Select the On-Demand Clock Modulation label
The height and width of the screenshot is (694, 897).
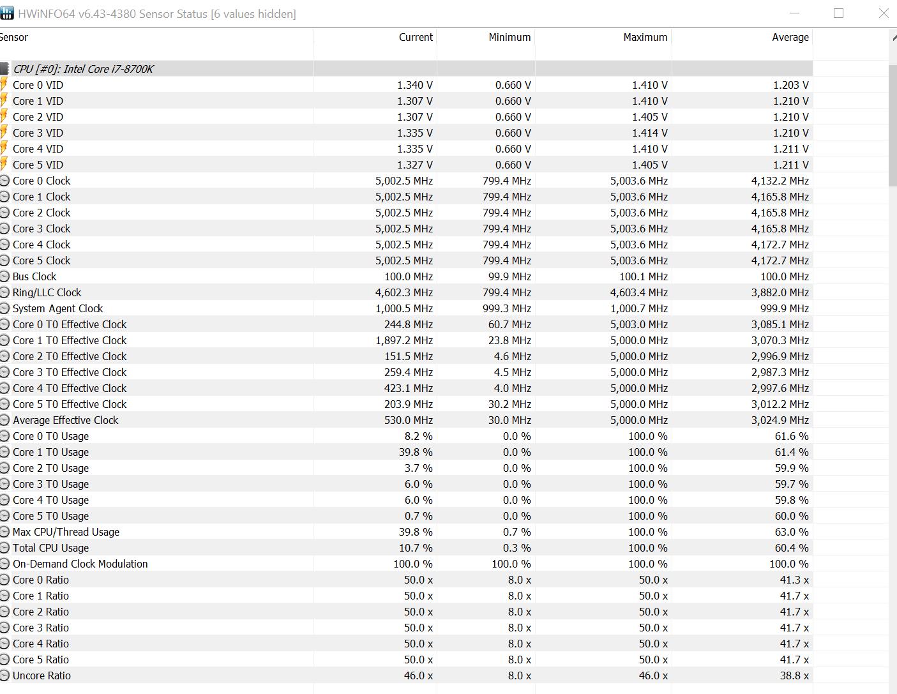pyautogui.click(x=80, y=564)
